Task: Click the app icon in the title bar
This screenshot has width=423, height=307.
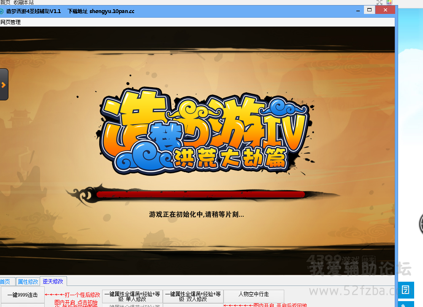Action: (2, 11)
